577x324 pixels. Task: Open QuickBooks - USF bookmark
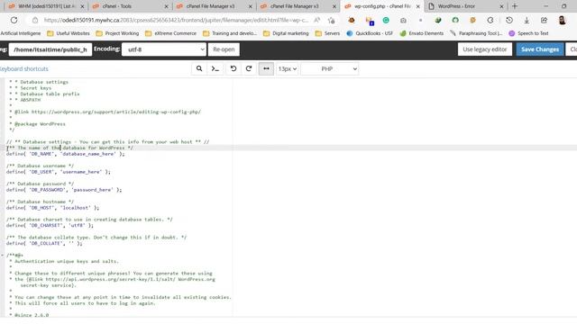[370, 33]
